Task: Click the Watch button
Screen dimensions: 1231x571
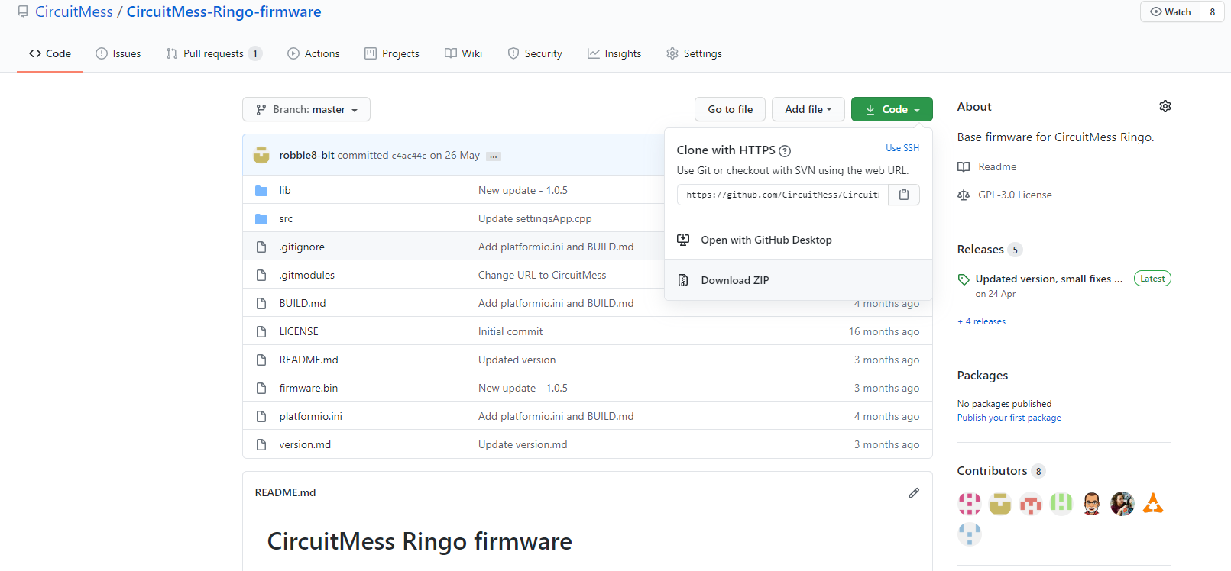Action: click(1171, 11)
